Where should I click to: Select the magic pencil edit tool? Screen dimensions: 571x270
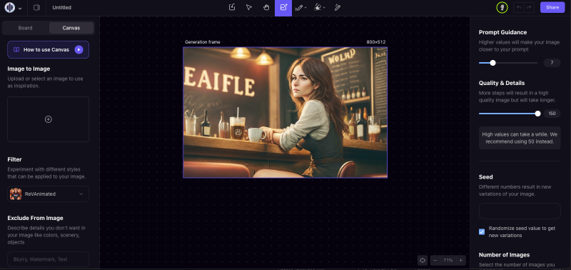tap(337, 8)
